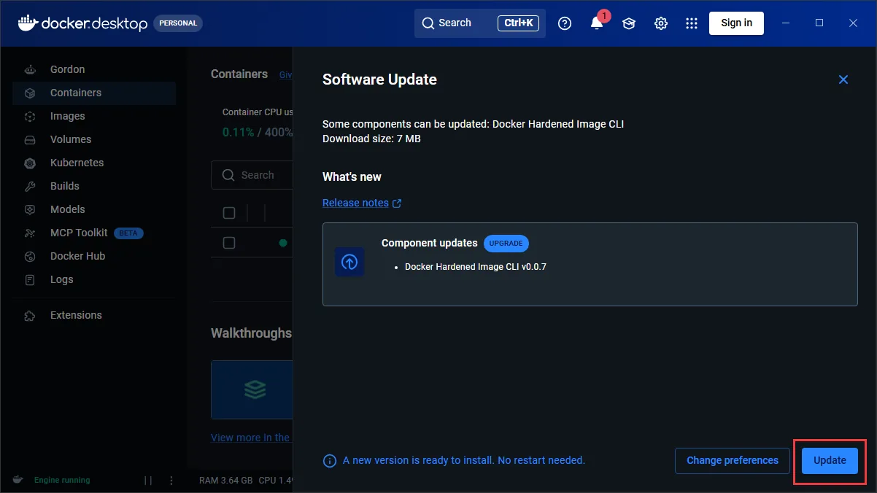Click the BETA badge next to MCP Toolkit
Viewport: 877px width, 493px height.
click(x=128, y=233)
